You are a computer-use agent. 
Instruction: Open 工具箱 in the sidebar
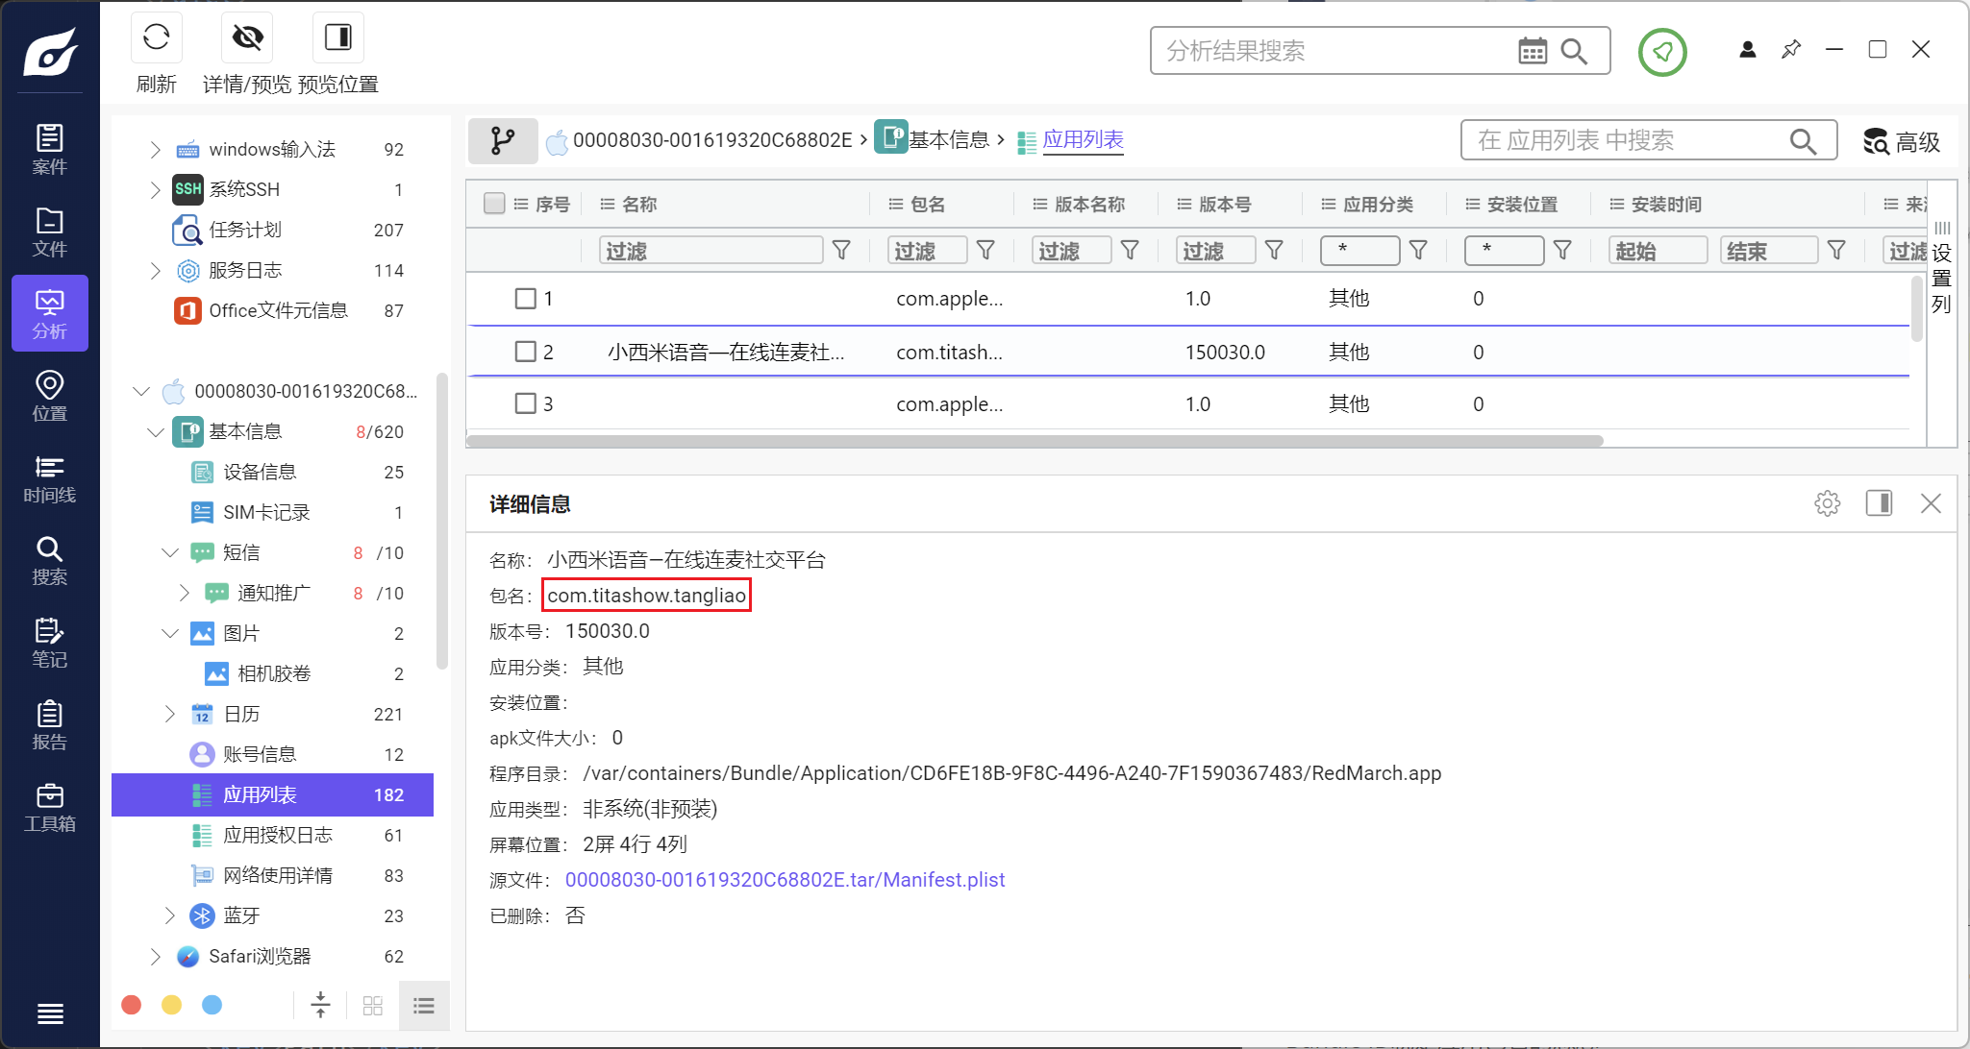pyautogui.click(x=50, y=807)
